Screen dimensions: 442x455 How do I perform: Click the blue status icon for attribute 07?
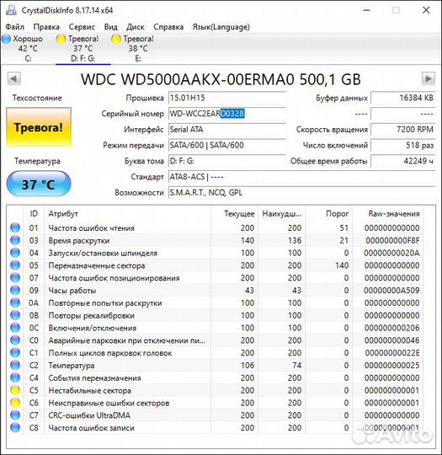click(15, 278)
